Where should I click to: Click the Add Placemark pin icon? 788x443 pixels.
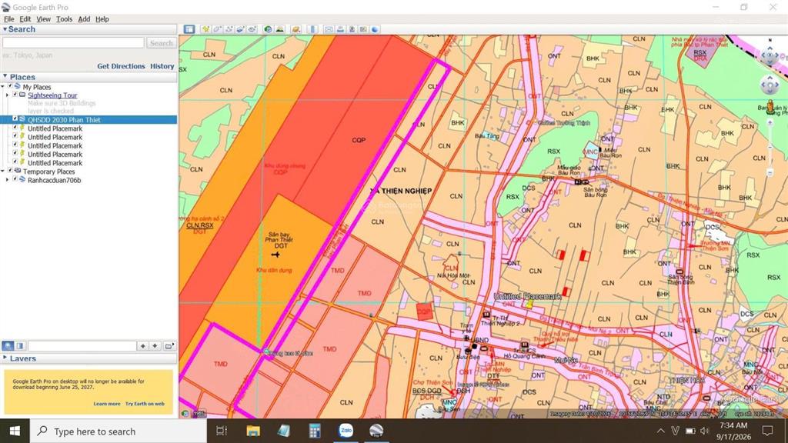coord(205,29)
